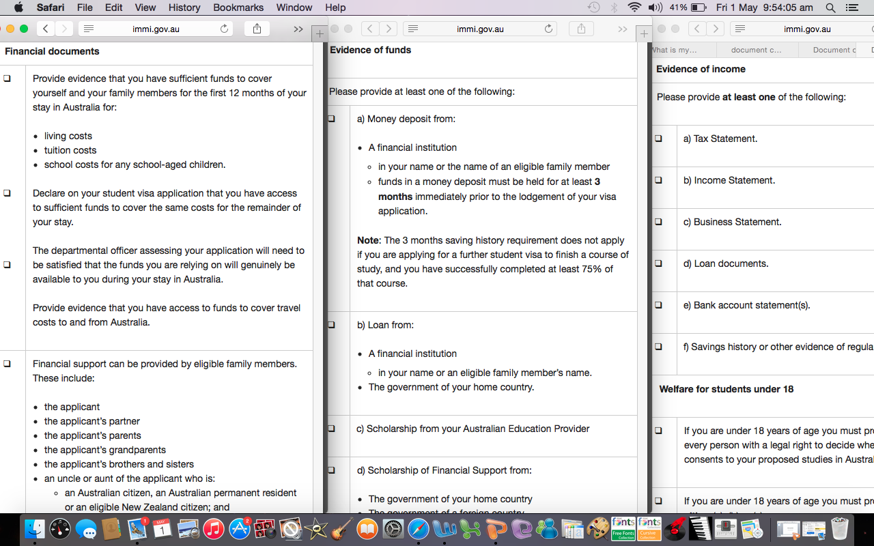Open the Notification Center list icon in the menu bar
Screen dimensions: 874x546
click(851, 8)
